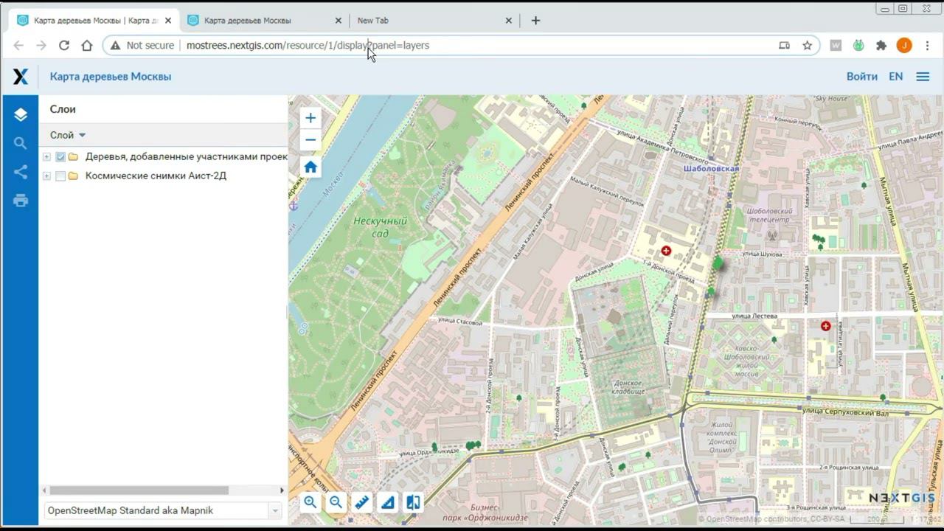This screenshot has width=944, height=531.
Task: Bookmark this page with the star
Action: (x=808, y=45)
